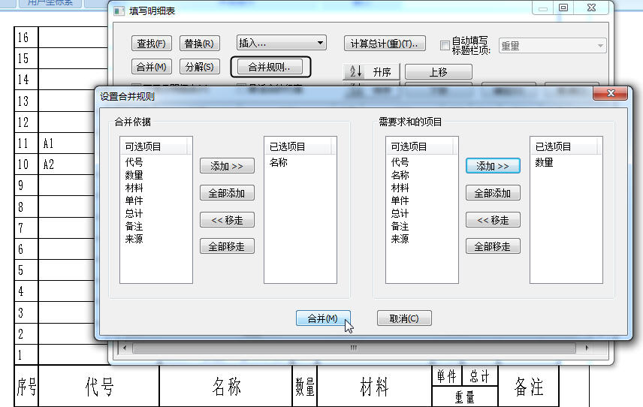Select 来源 in 需要求和的项目 available list
Viewport: 643px width, 407px height.
(x=400, y=239)
